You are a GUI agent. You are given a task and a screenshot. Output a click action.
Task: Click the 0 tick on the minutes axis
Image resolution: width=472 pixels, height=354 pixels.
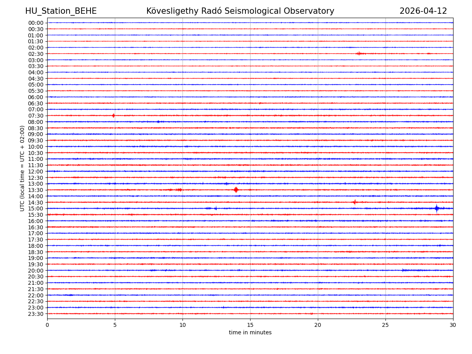tap(47, 325)
